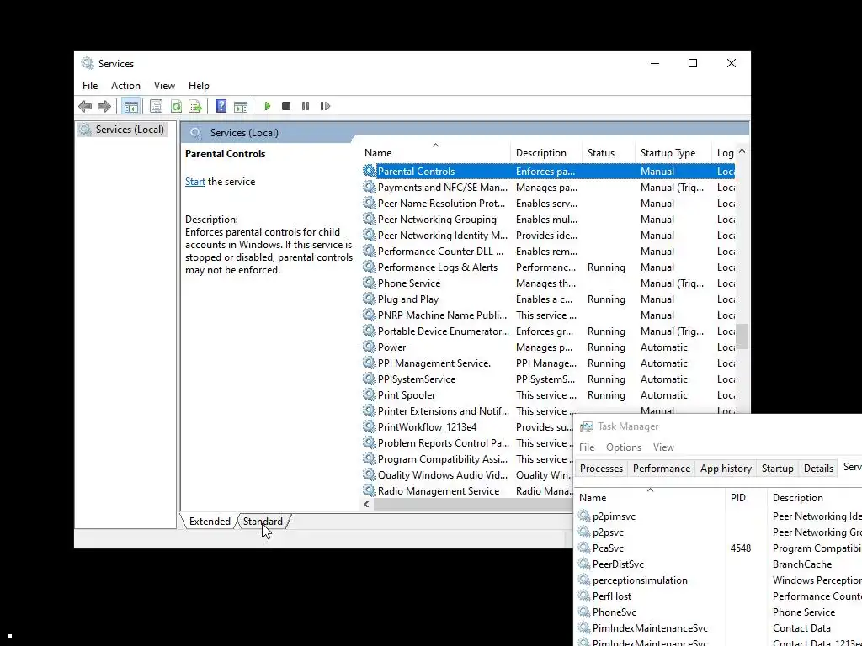
Task: Sort services by the Status column header
Action: pyautogui.click(x=609, y=153)
